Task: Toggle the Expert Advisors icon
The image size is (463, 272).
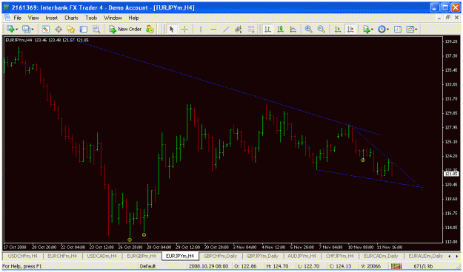Action: tap(150, 29)
